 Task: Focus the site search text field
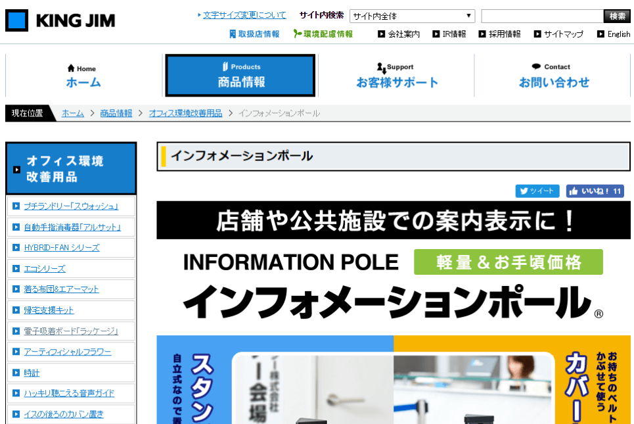(x=542, y=16)
